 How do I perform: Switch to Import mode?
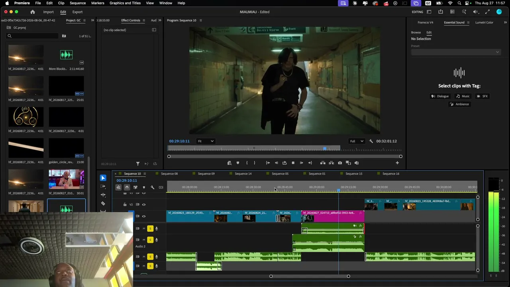pos(48,12)
